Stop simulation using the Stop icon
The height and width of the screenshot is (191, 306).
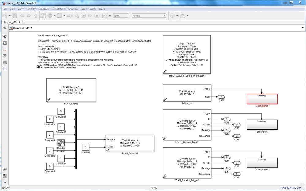pos(96,16)
